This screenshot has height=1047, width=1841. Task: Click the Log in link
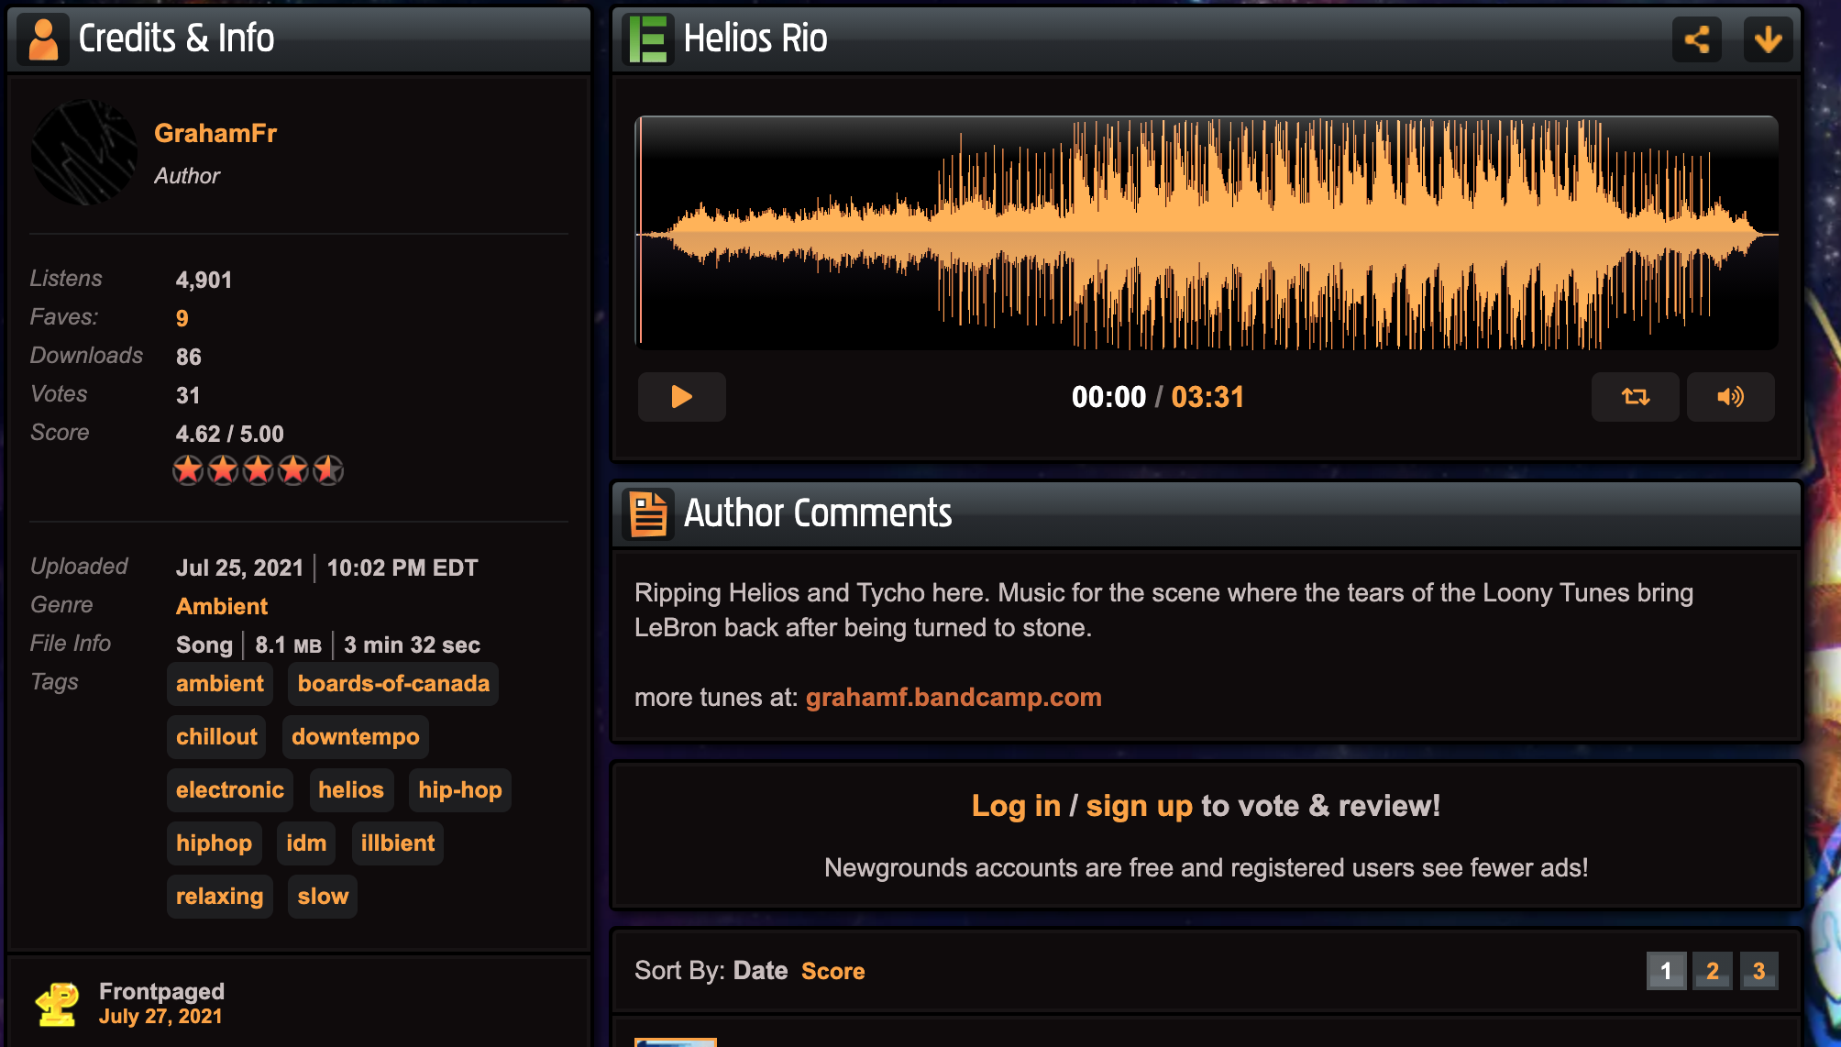coord(1015,806)
